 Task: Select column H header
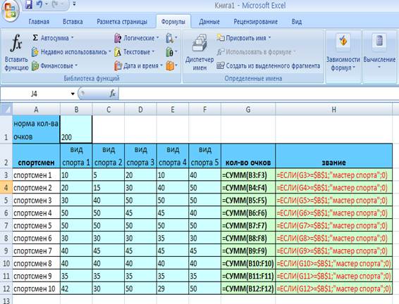tap(333, 110)
